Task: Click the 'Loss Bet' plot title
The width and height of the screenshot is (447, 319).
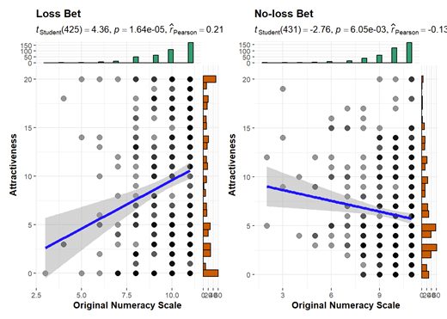Action: (58, 14)
